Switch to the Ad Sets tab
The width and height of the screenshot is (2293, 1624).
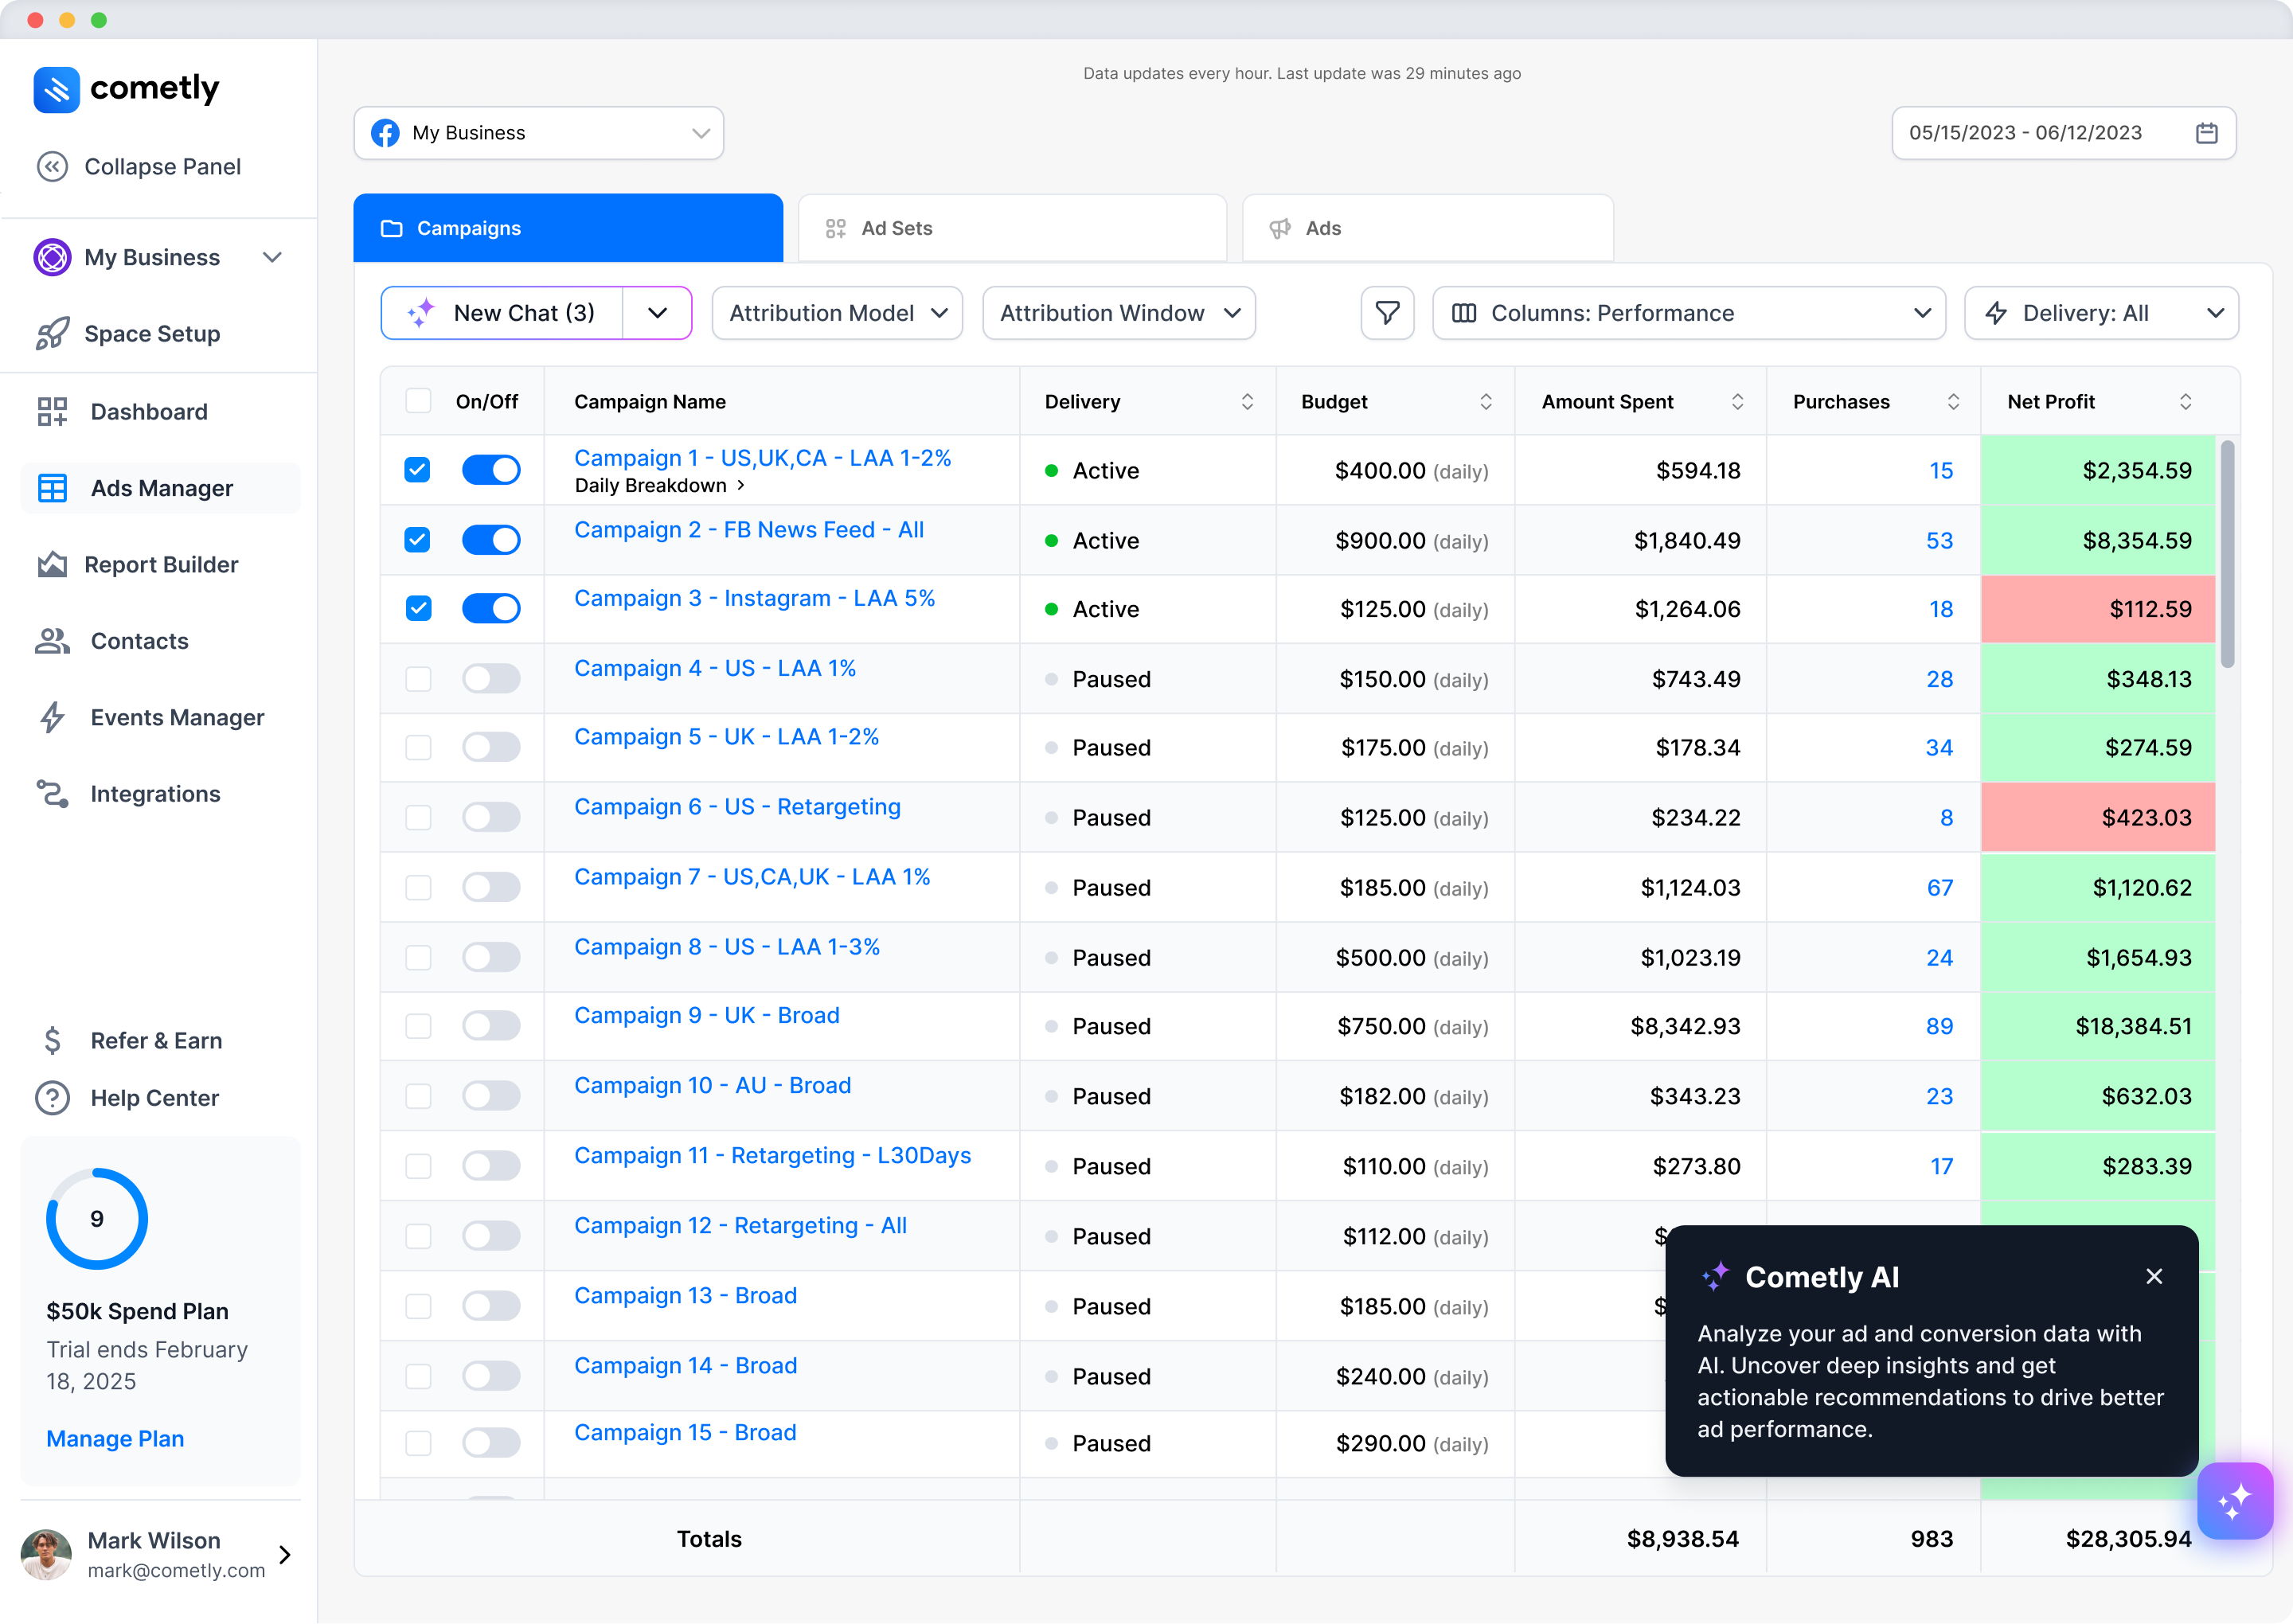[1012, 227]
